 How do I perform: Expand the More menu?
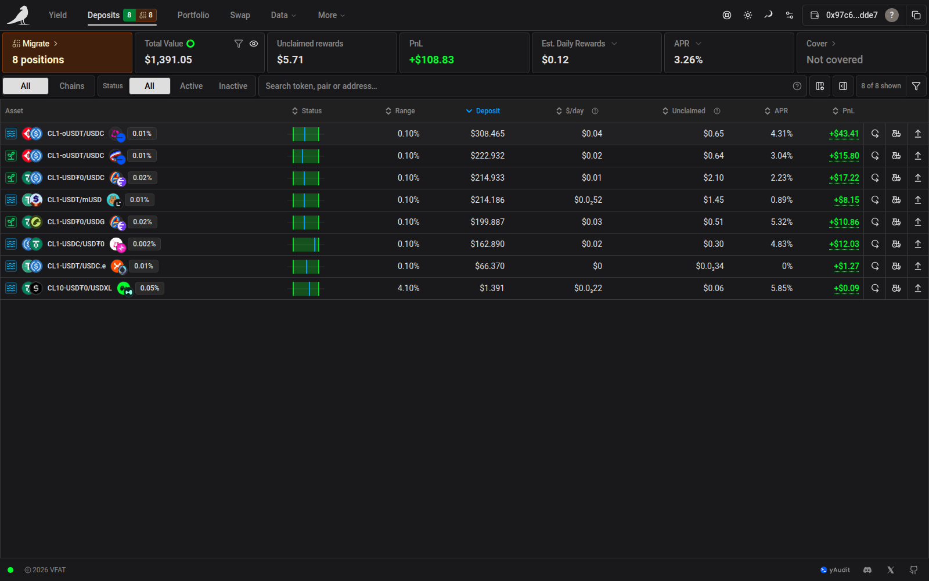(x=332, y=15)
